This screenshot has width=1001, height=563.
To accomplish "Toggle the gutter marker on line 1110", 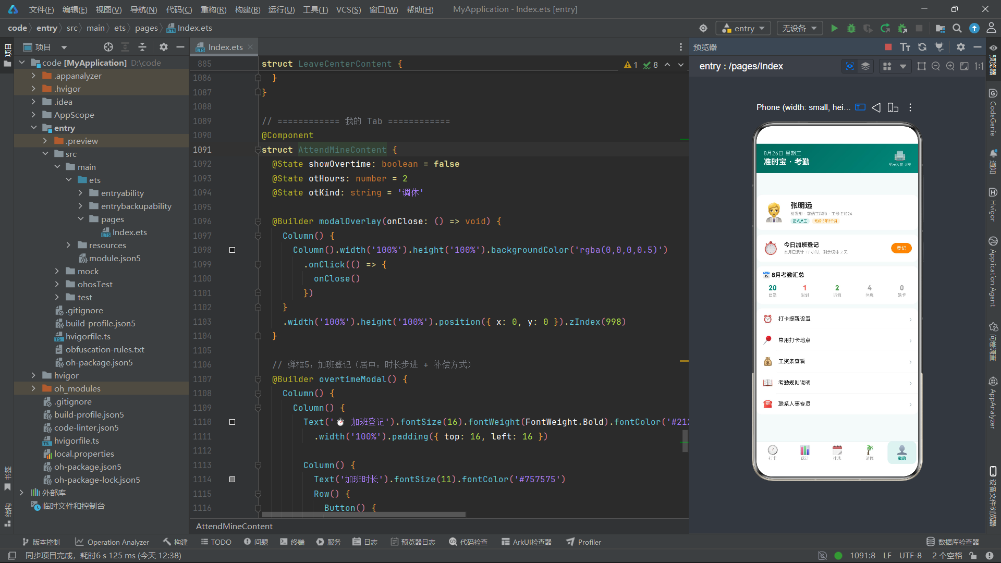I will (x=233, y=422).
